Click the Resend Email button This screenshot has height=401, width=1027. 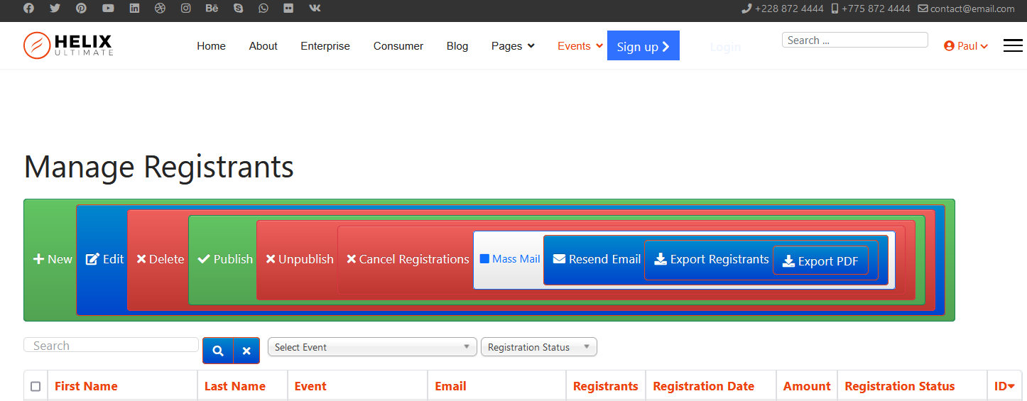click(597, 260)
